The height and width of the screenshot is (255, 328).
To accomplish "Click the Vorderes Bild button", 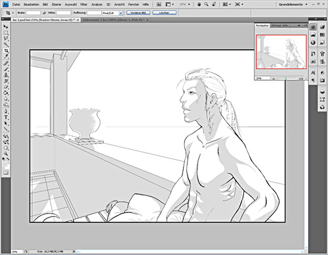I will (138, 13).
